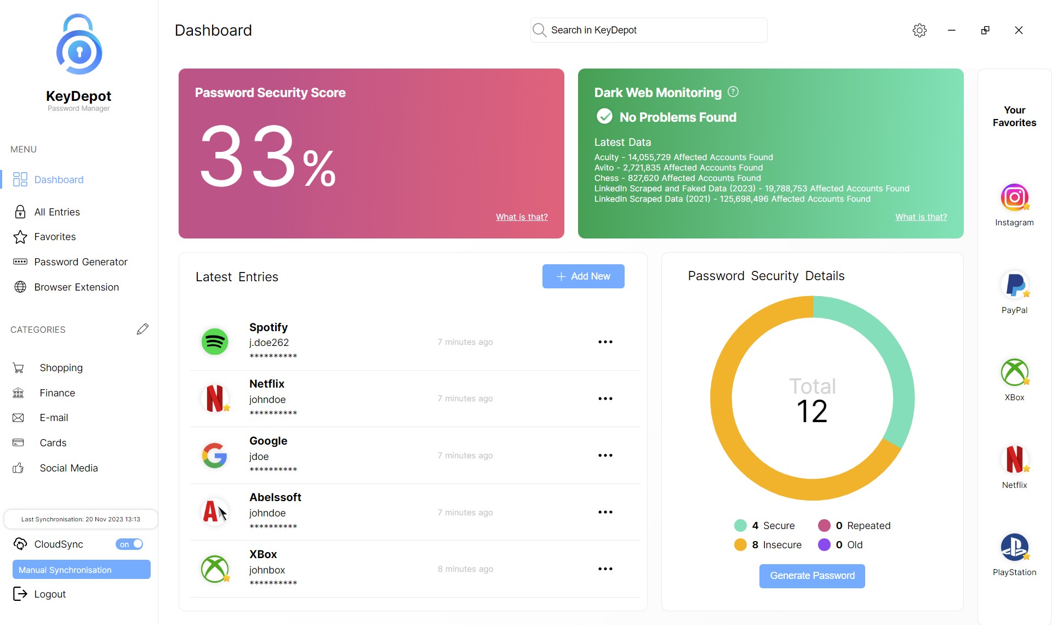The width and height of the screenshot is (1052, 625).
Task: Click the Insecure orange legend dot
Action: pyautogui.click(x=740, y=544)
